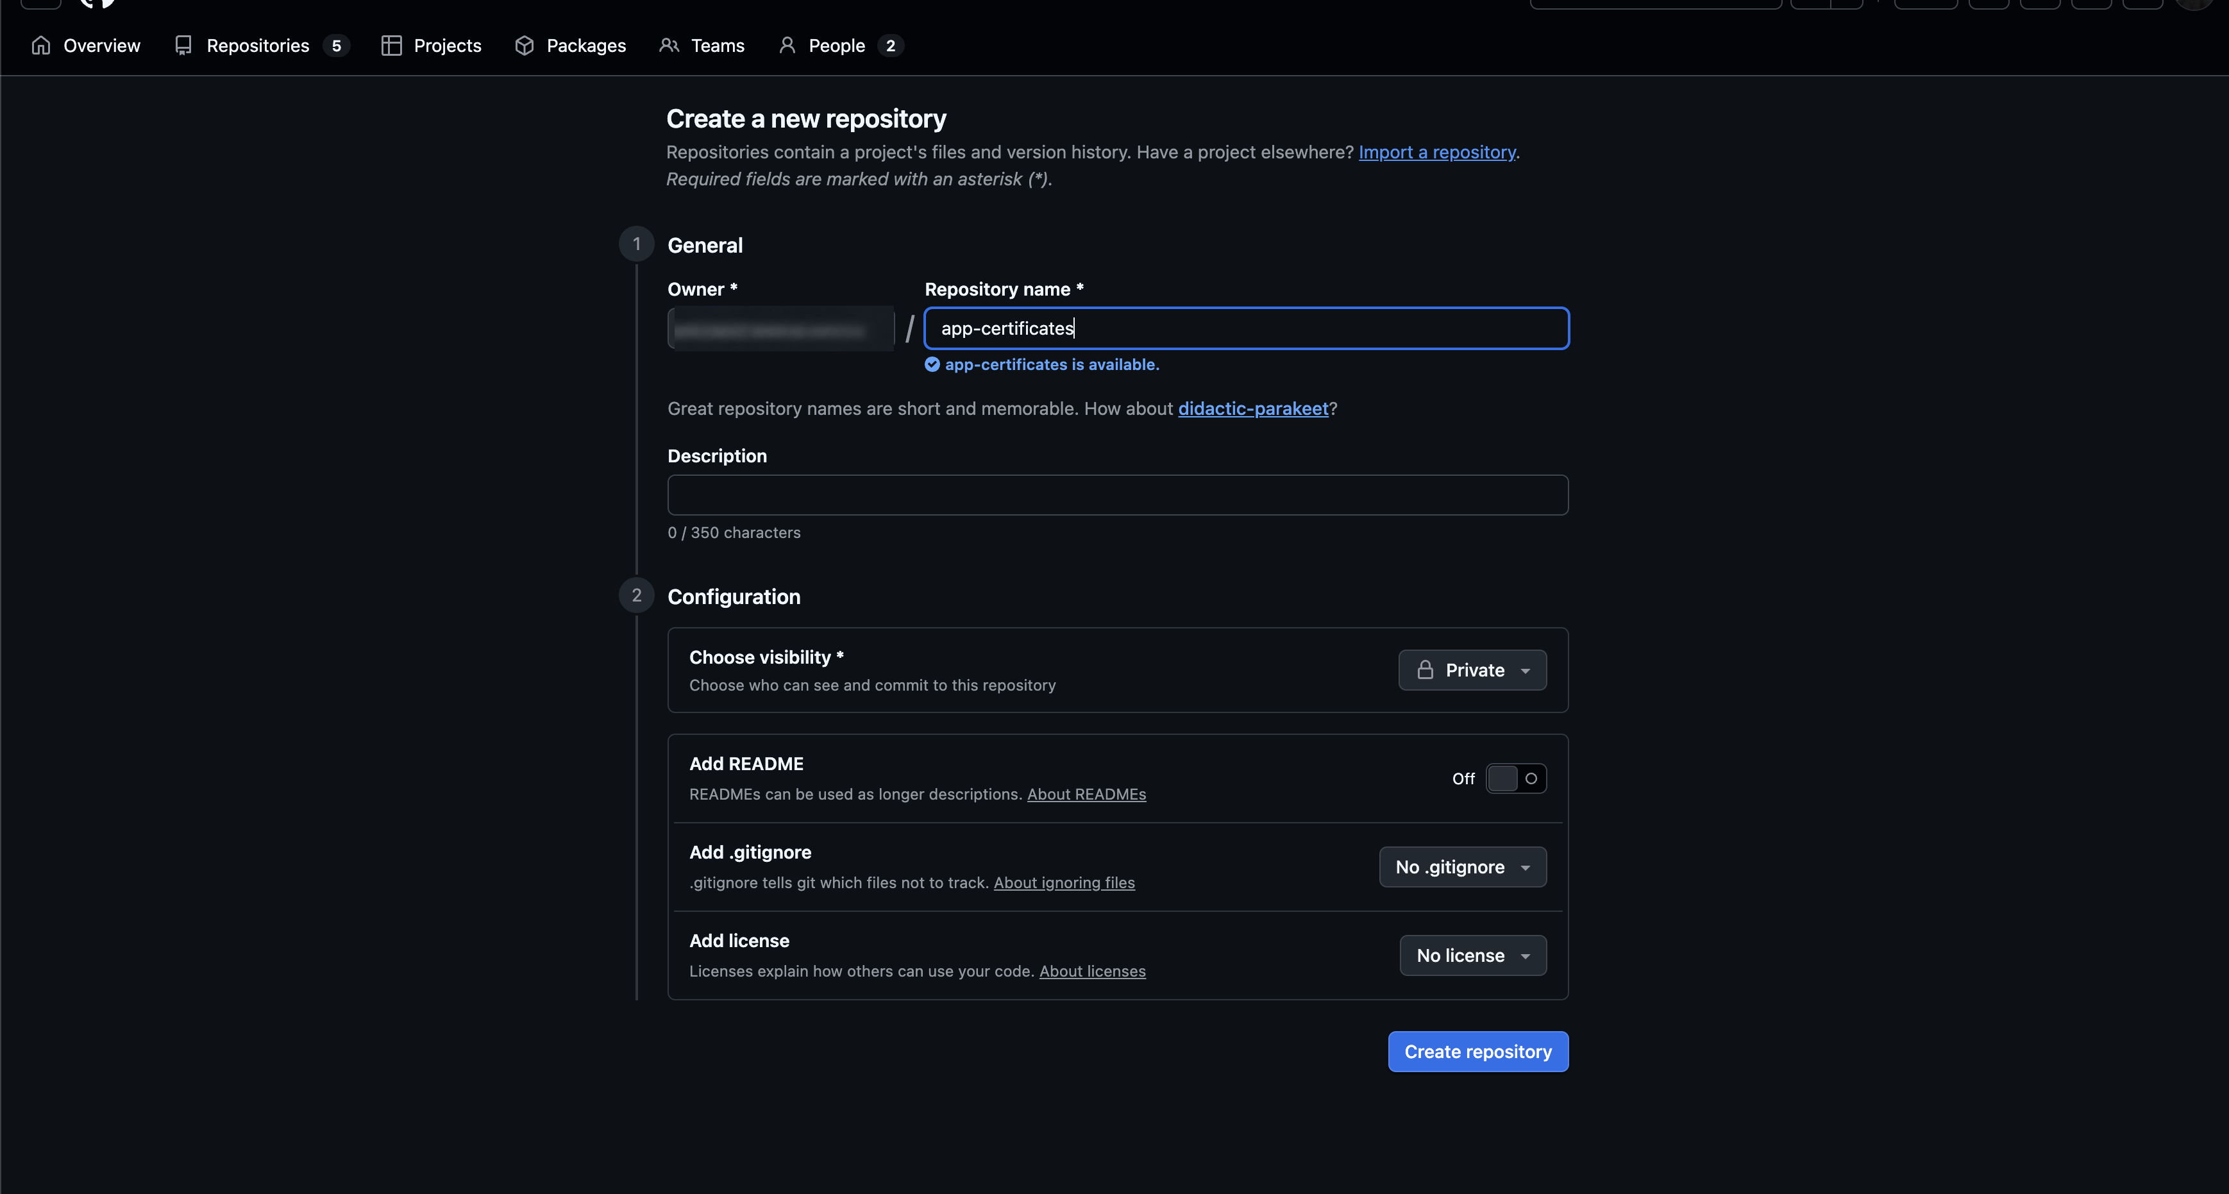2229x1194 pixels.
Task: Click the 'Add .gitignore' heading
Action: coord(750,852)
